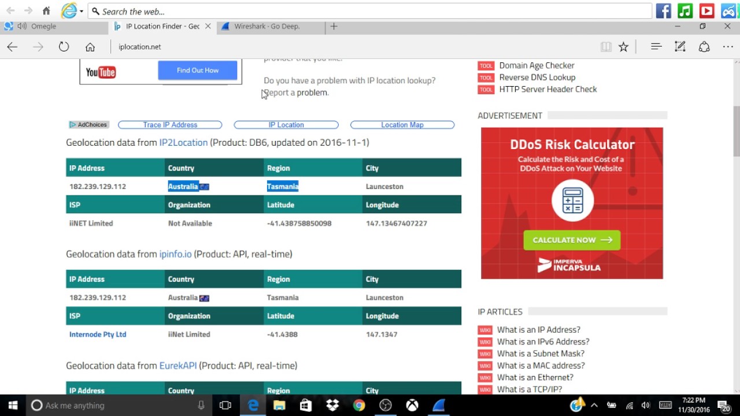The width and height of the screenshot is (740, 416).
Task: Click the Cortana microphone icon
Action: 201,406
